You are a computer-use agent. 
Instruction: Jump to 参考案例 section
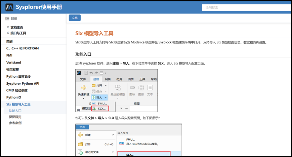15,123
